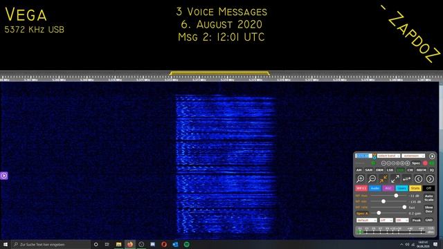
Task: Adjust the spectrum gain slider handle
Action: (x=379, y=213)
